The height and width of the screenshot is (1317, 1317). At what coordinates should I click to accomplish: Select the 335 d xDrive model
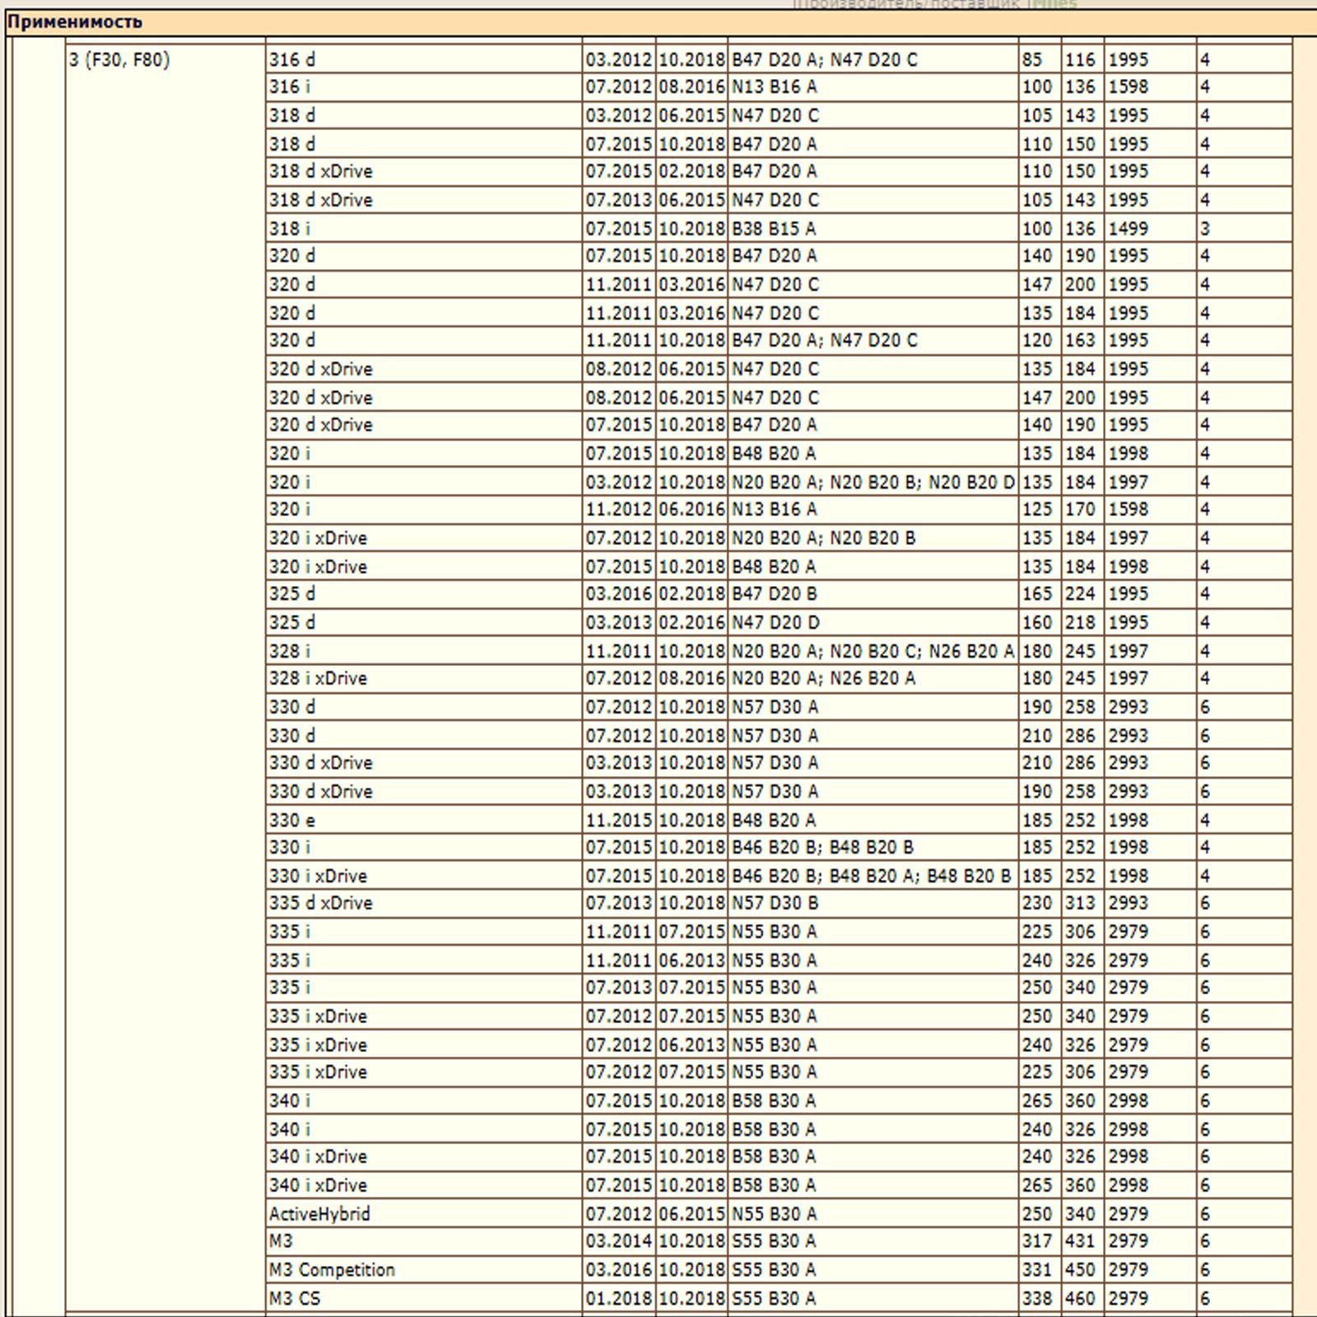tap(320, 903)
